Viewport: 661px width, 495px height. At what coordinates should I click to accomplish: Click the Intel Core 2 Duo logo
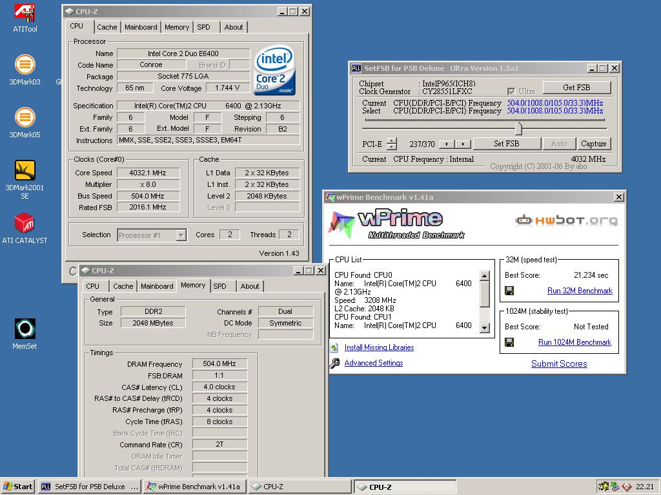tap(274, 71)
